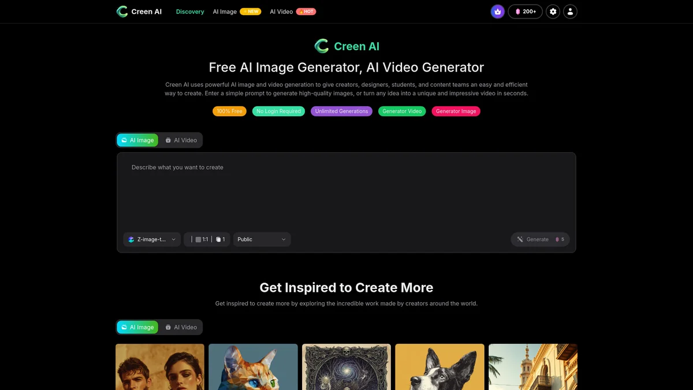Select AI Image mode above the prompt box
This screenshot has width=693, height=390.
coord(137,140)
